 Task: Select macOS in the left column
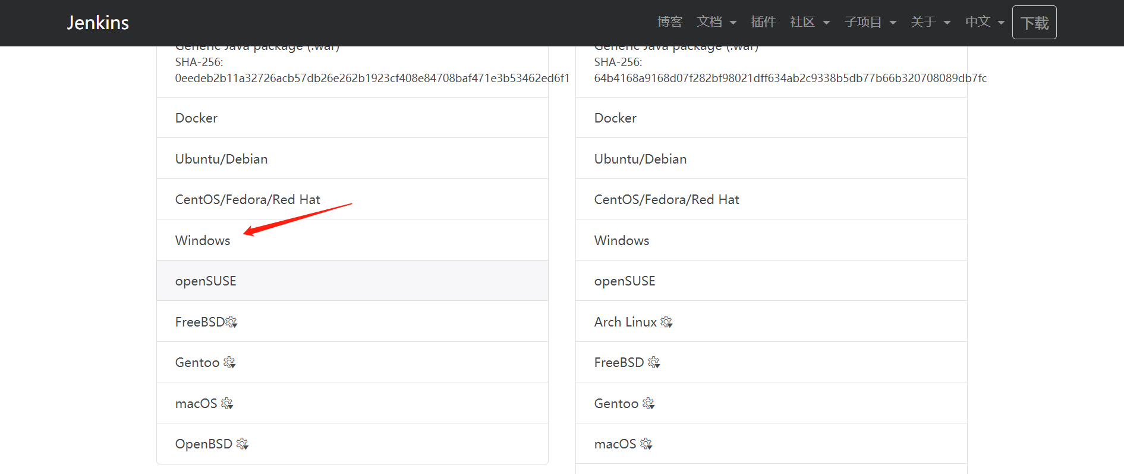click(352, 403)
